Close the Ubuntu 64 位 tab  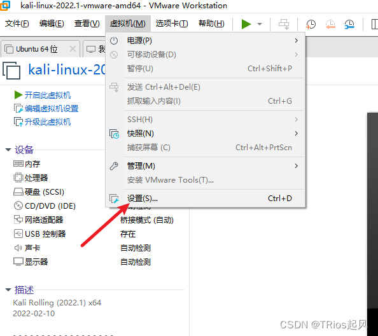[73, 49]
